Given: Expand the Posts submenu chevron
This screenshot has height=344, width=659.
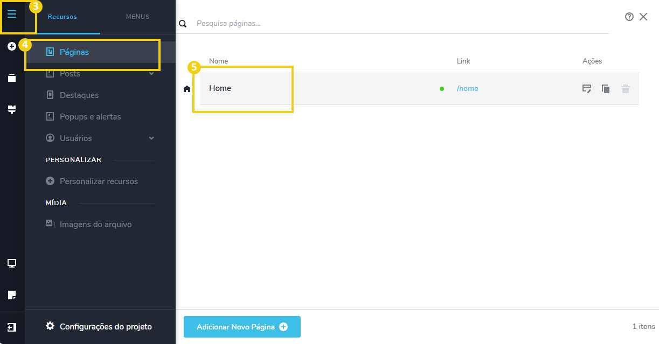Looking at the screenshot, I should click(151, 74).
